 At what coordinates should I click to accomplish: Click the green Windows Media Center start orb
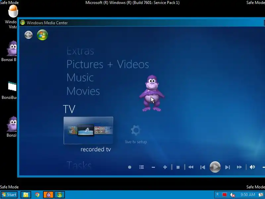coord(42,35)
